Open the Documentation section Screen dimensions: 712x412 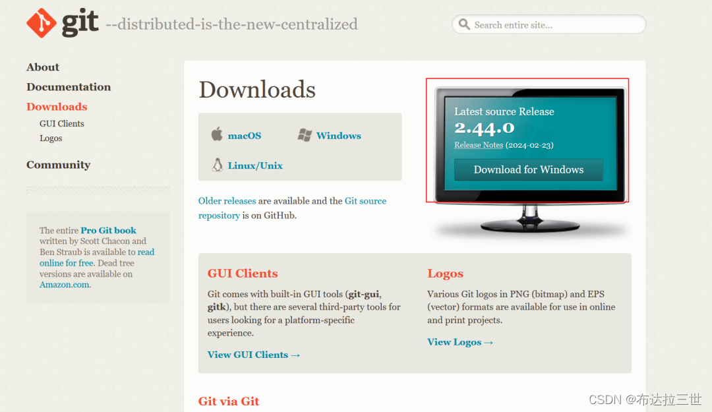pos(69,87)
